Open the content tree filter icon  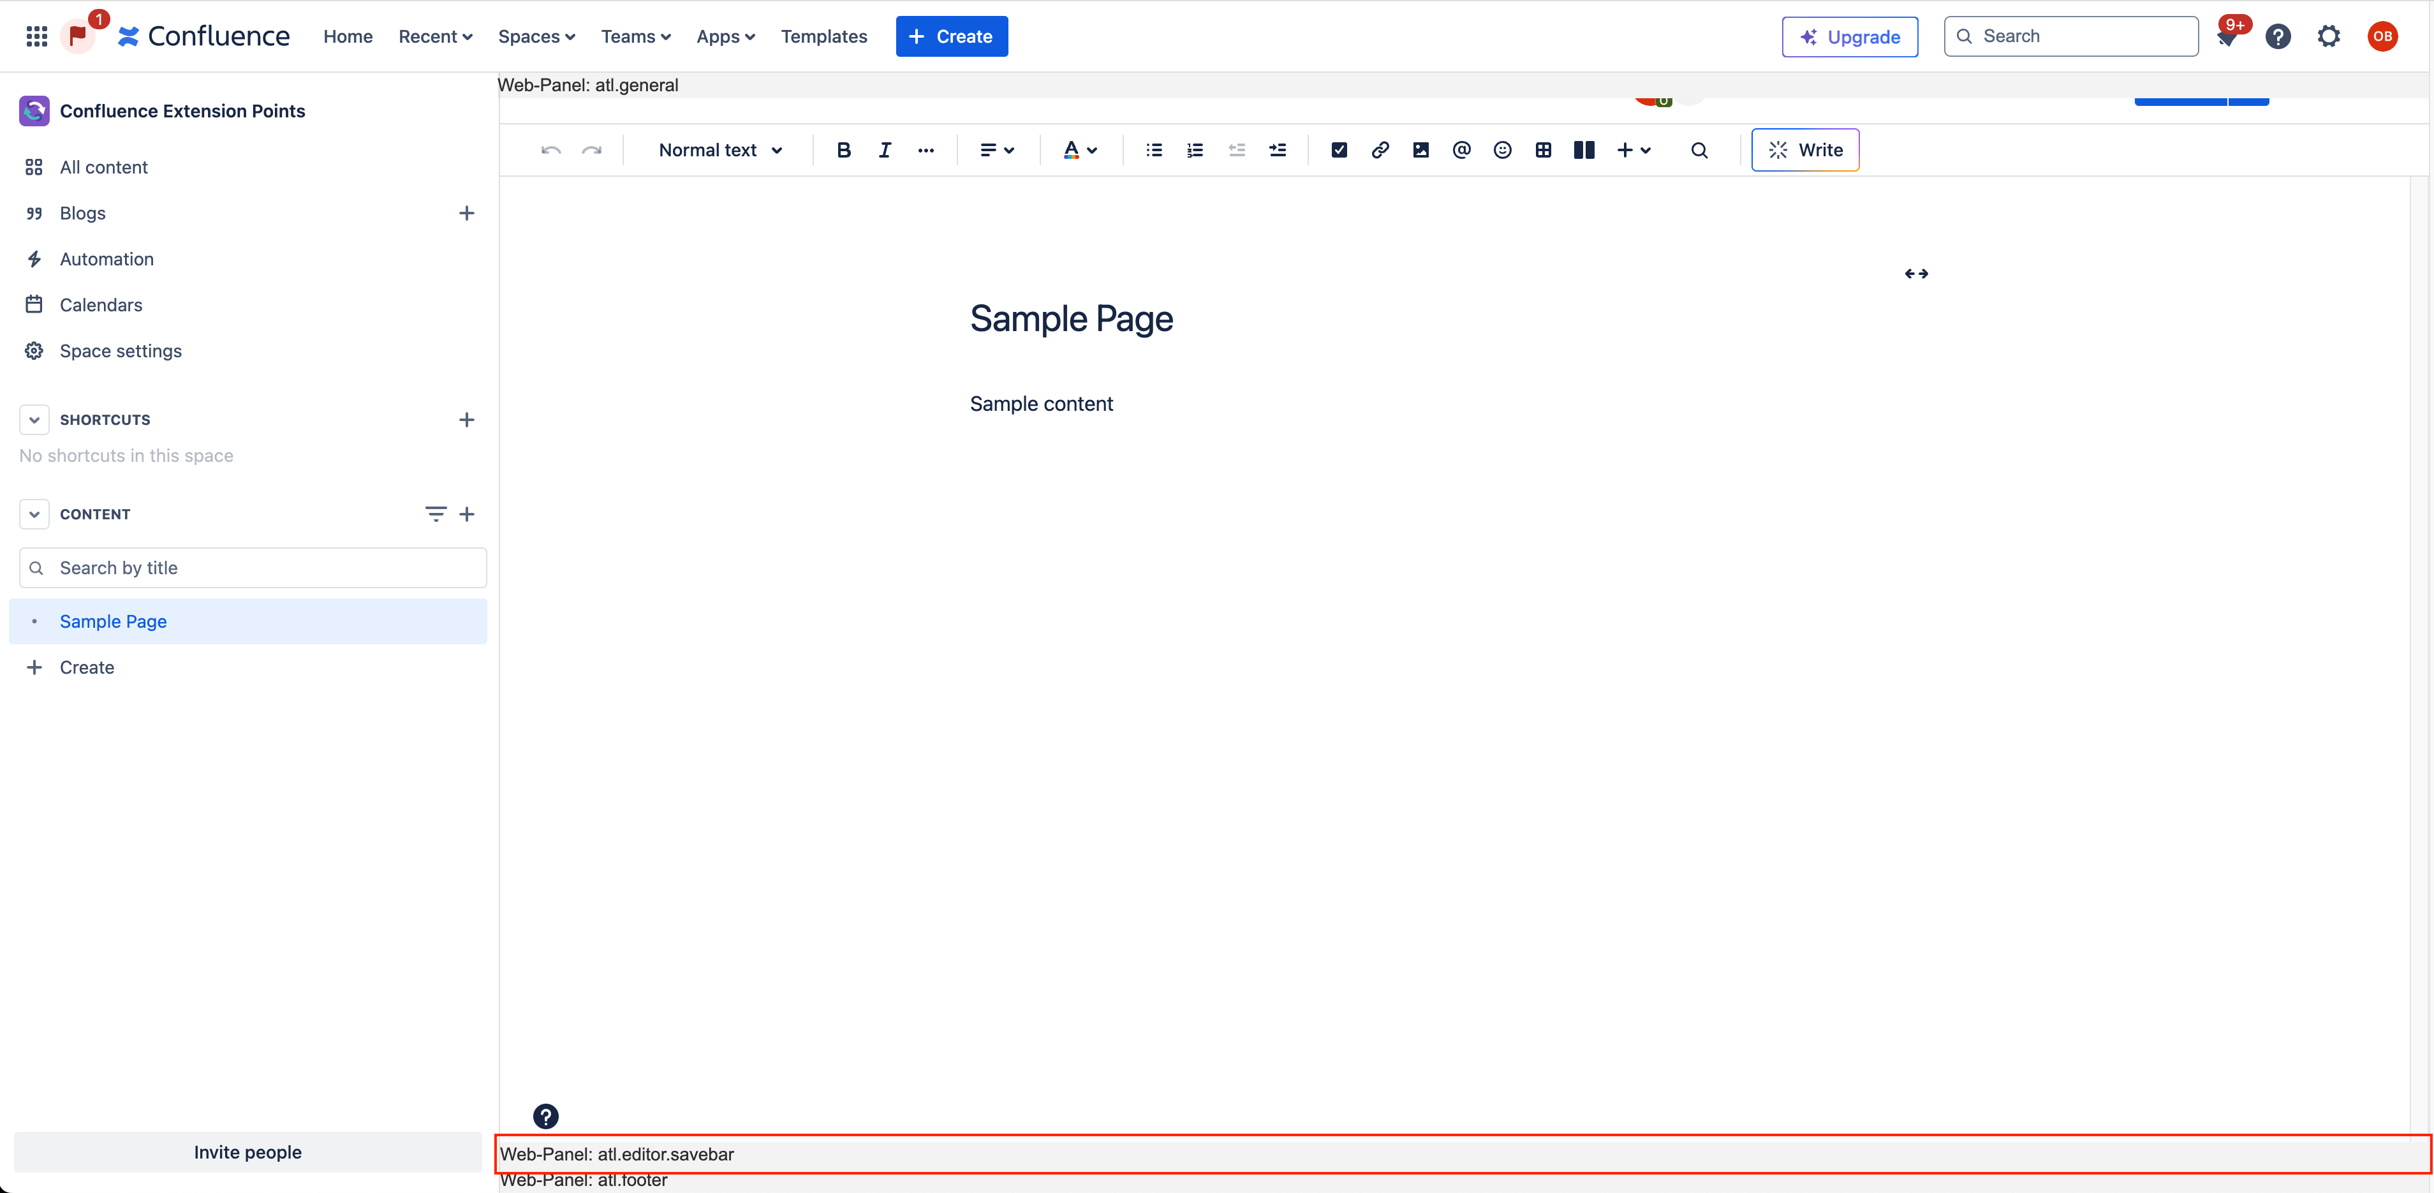click(x=436, y=514)
